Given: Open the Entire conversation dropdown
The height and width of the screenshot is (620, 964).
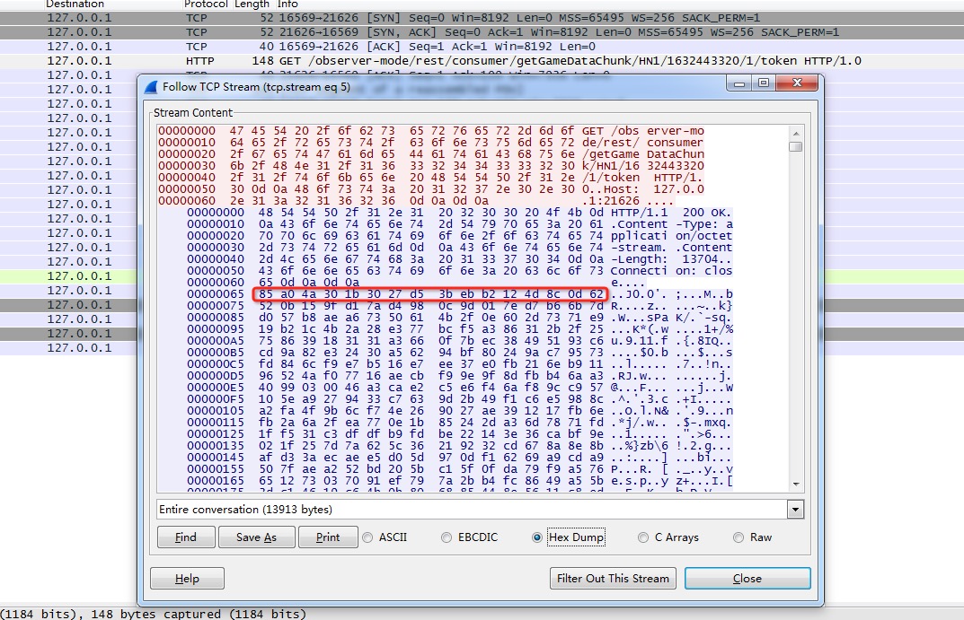Looking at the screenshot, I should [x=795, y=510].
